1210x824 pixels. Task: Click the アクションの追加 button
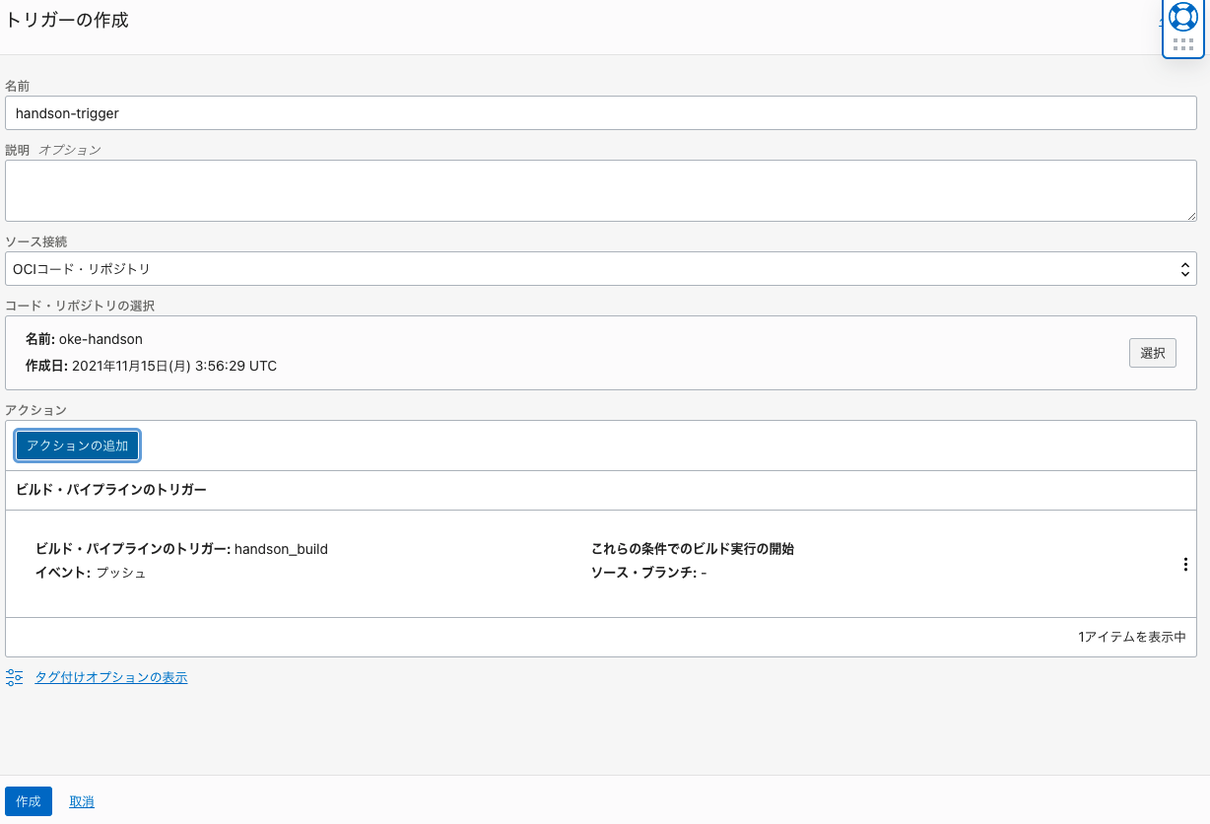[78, 446]
